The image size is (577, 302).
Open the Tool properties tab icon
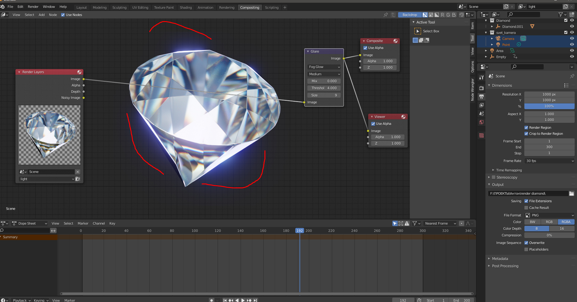click(x=481, y=78)
